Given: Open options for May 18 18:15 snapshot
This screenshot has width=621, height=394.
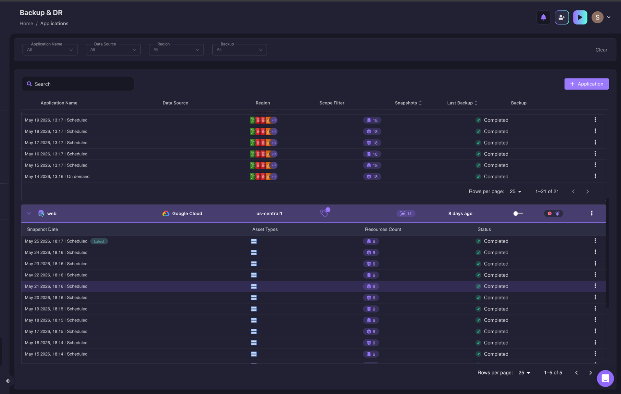Looking at the screenshot, I should point(595,320).
